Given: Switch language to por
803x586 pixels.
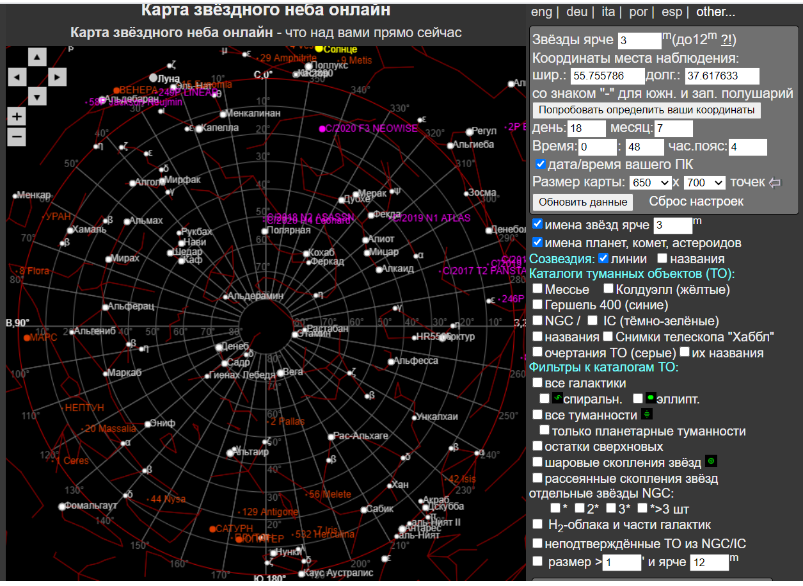Looking at the screenshot, I should (x=639, y=12).
